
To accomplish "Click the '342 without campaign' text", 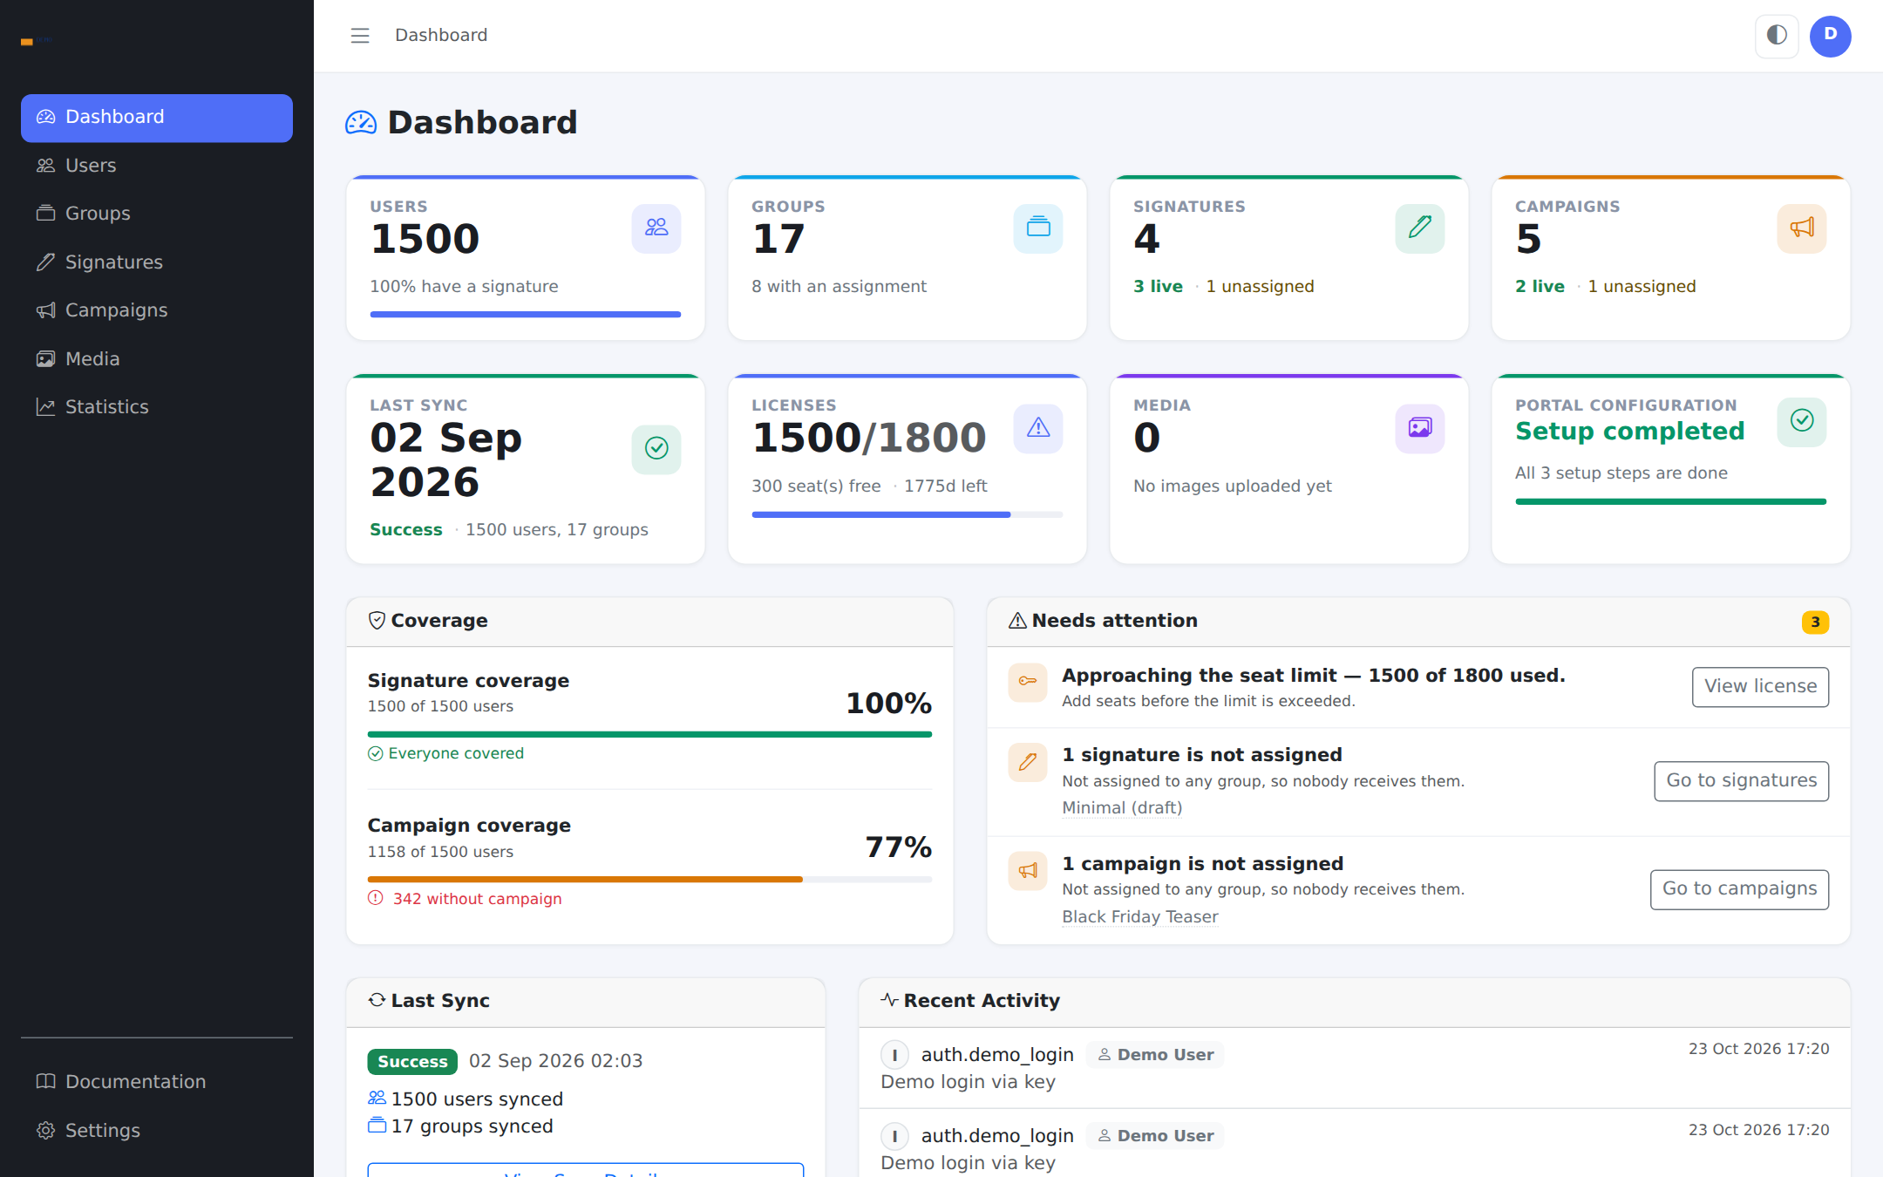I will pos(477,899).
